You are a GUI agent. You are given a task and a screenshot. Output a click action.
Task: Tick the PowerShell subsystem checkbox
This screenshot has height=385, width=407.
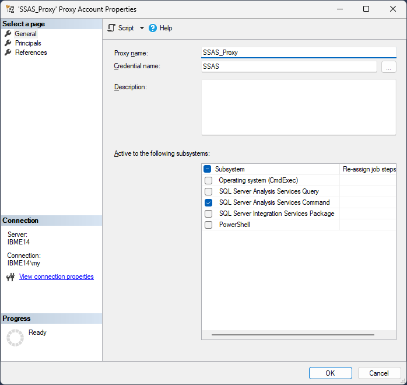point(208,225)
